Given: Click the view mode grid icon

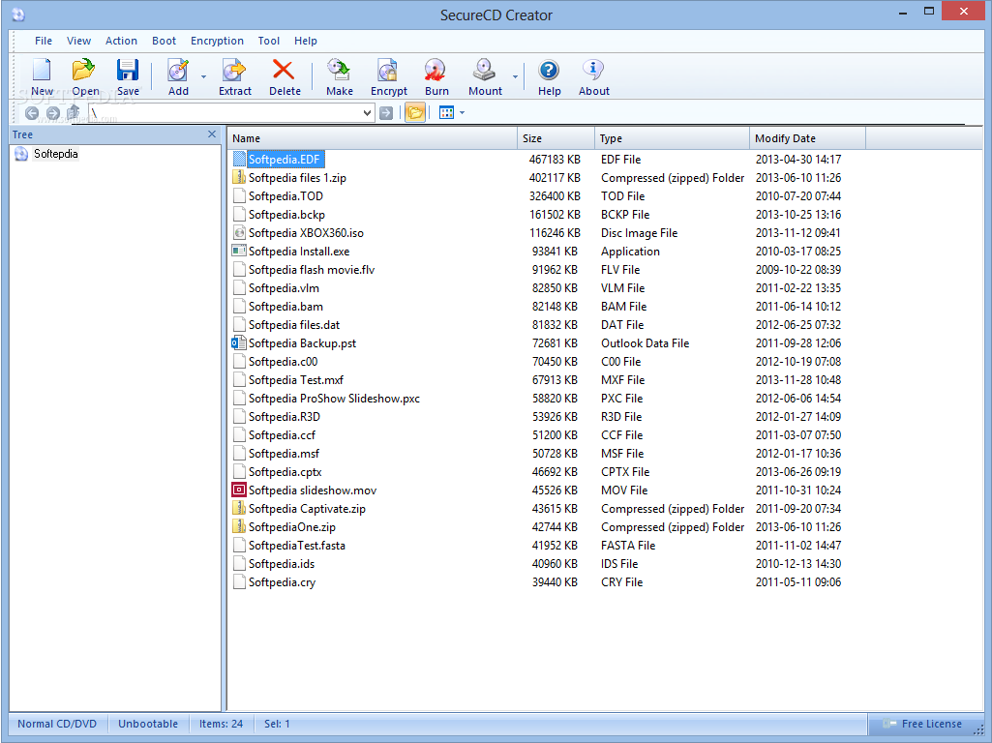Looking at the screenshot, I should (x=447, y=112).
